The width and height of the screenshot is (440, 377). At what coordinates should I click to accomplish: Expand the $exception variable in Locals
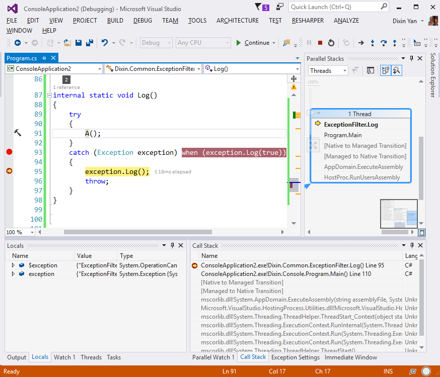click(13, 265)
